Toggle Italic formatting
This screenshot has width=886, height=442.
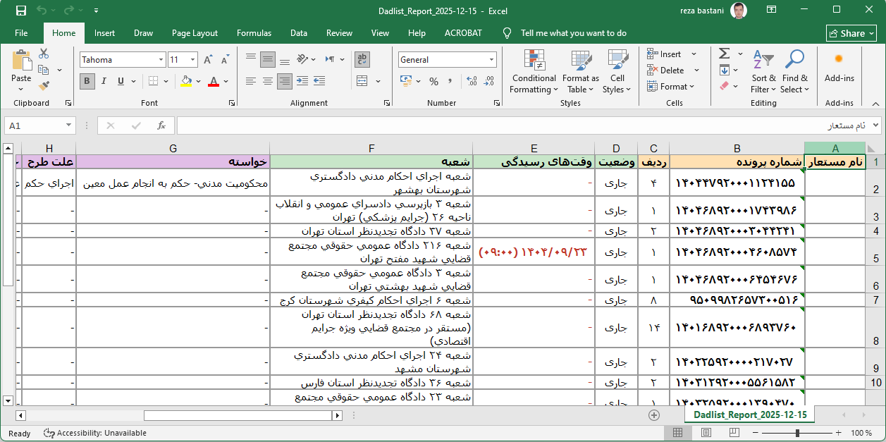(x=104, y=81)
